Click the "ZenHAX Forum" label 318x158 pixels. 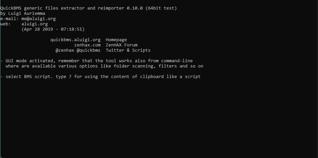click(x=122, y=45)
